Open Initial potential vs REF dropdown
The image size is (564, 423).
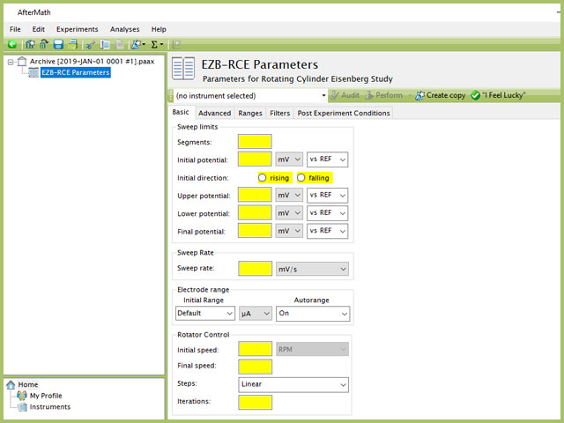[327, 159]
